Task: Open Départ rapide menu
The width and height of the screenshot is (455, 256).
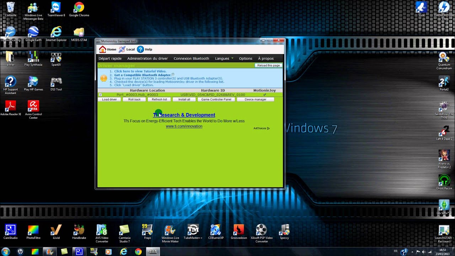Action: 110,58
